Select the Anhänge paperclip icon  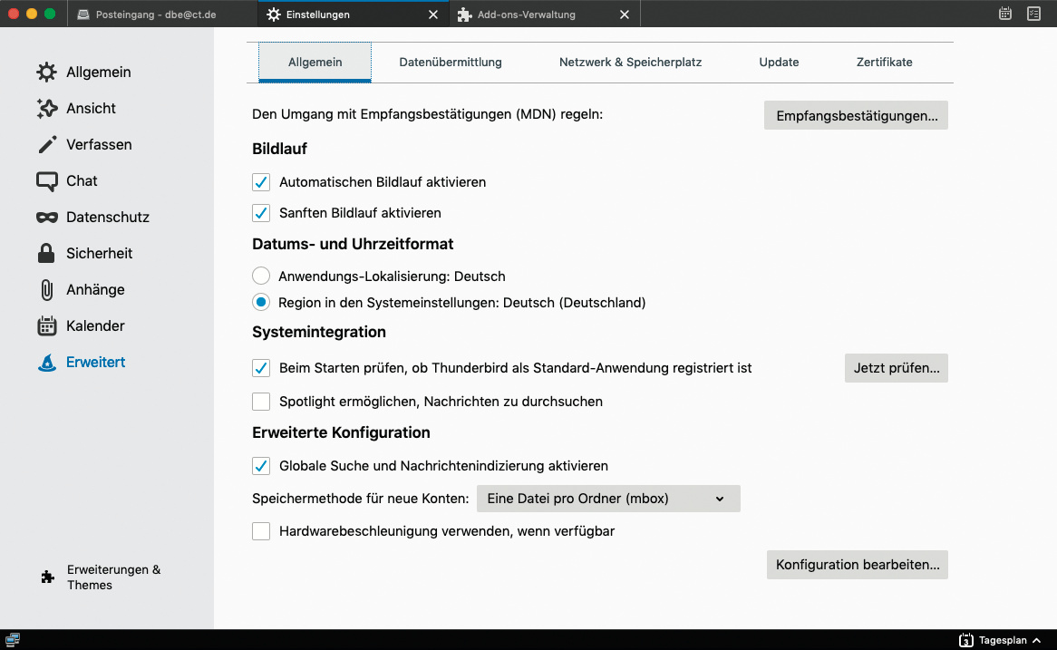pyautogui.click(x=47, y=290)
